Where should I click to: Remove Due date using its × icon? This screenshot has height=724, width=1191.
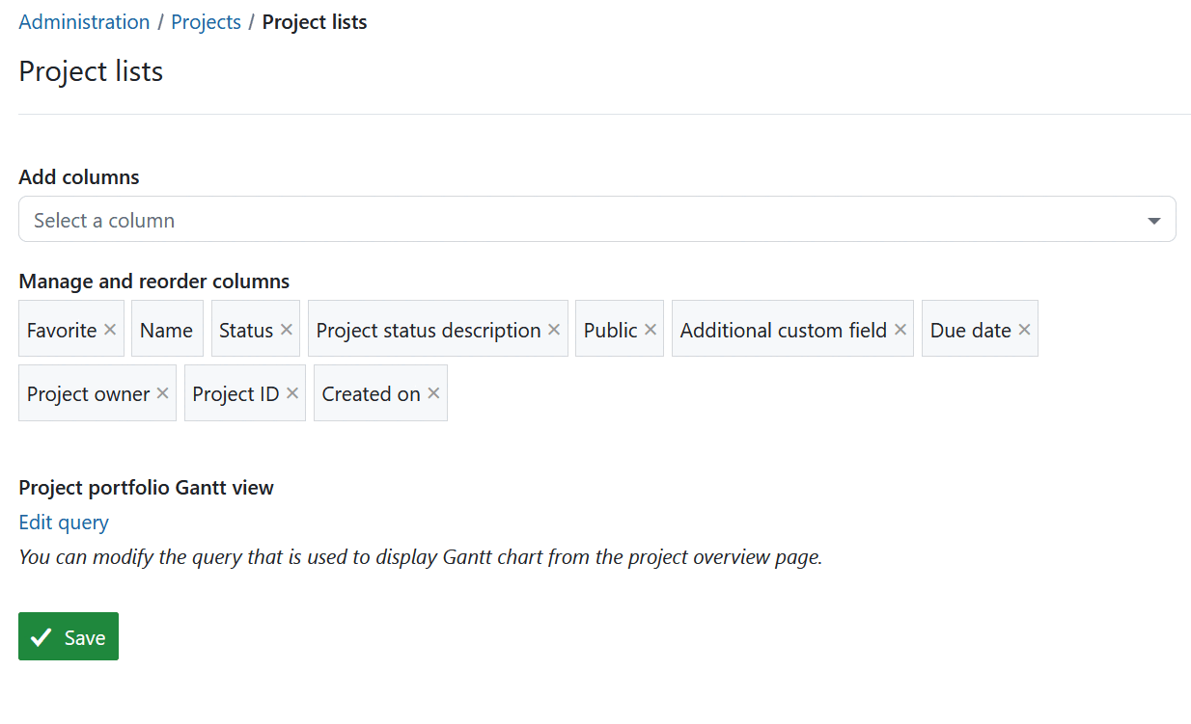1023,328
